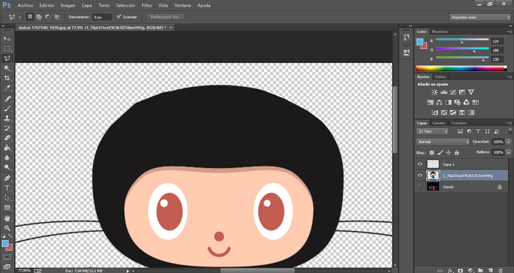The width and height of the screenshot is (514, 273).
Task: Hide the Capa 1 layer
Action: click(x=420, y=164)
